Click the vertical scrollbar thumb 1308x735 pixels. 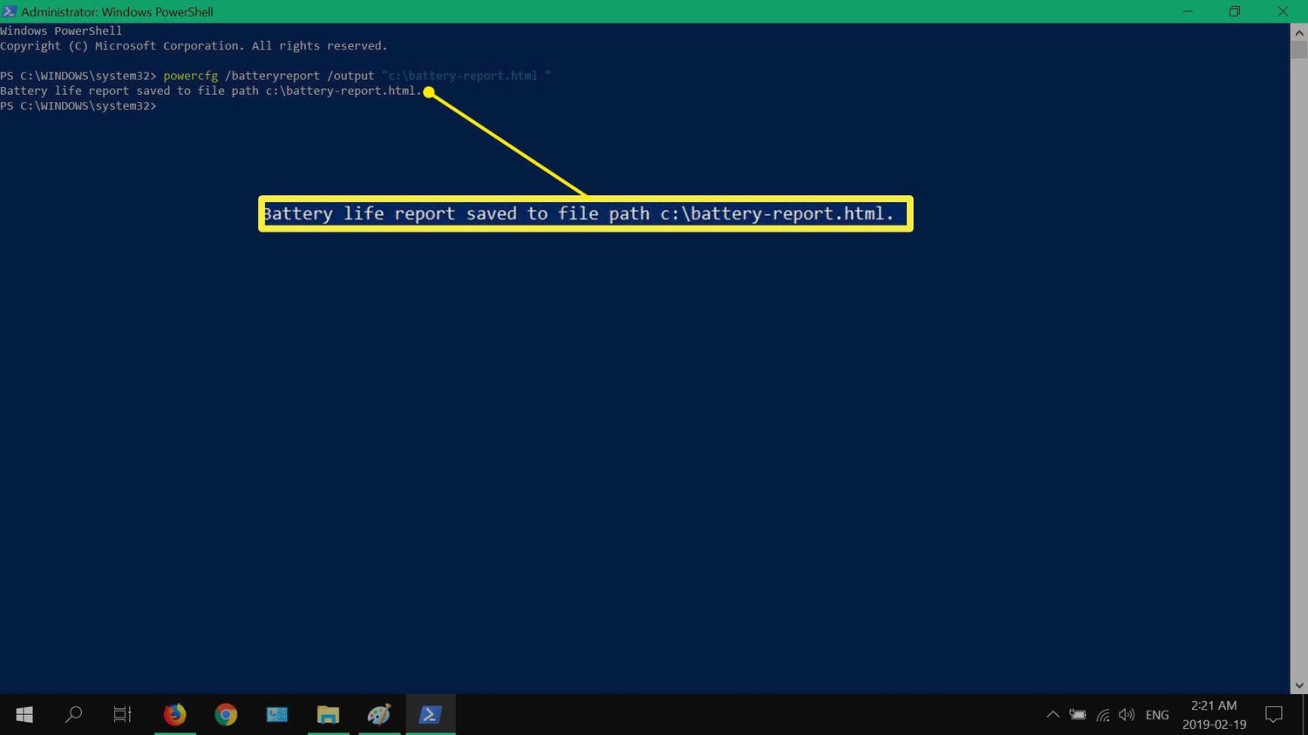[x=1299, y=49]
